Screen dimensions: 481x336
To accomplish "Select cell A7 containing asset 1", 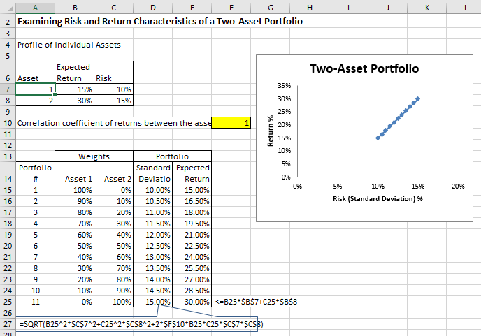I will tap(35, 89).
